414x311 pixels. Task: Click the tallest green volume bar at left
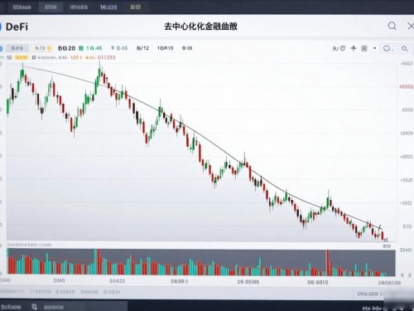96,262
